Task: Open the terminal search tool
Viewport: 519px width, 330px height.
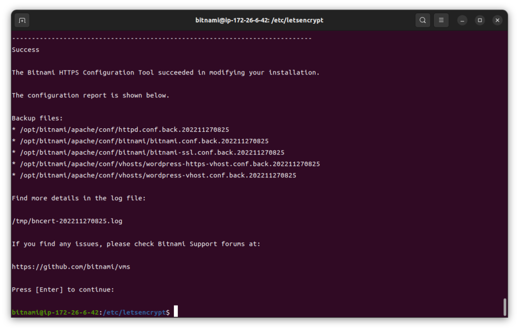Action: [423, 20]
